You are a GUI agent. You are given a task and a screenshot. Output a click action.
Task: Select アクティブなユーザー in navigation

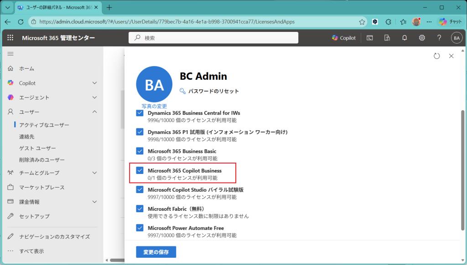(44, 125)
